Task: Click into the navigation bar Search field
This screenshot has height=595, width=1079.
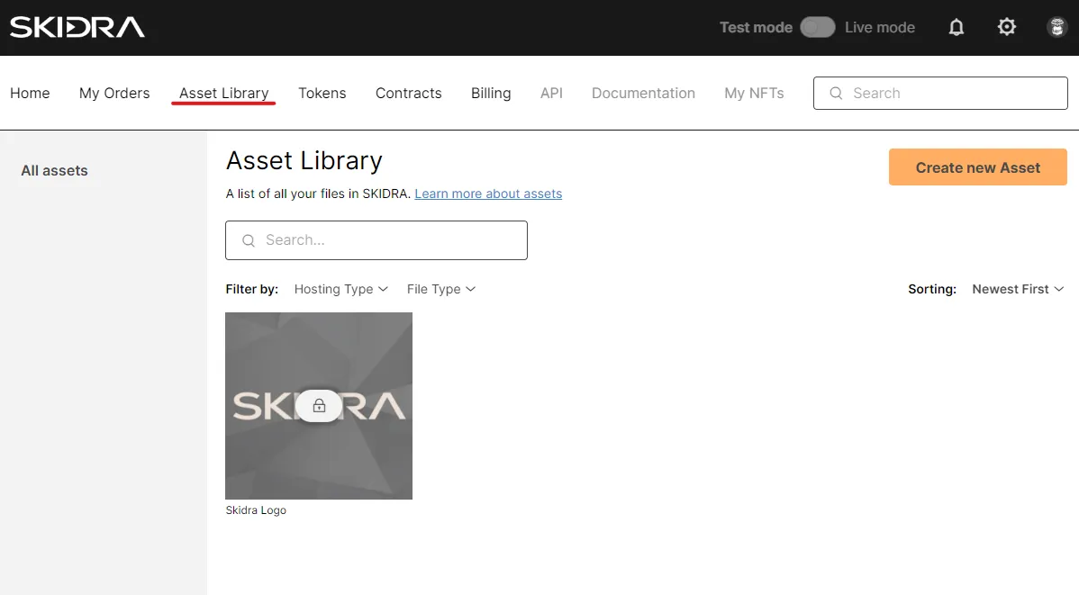Action: click(x=940, y=93)
